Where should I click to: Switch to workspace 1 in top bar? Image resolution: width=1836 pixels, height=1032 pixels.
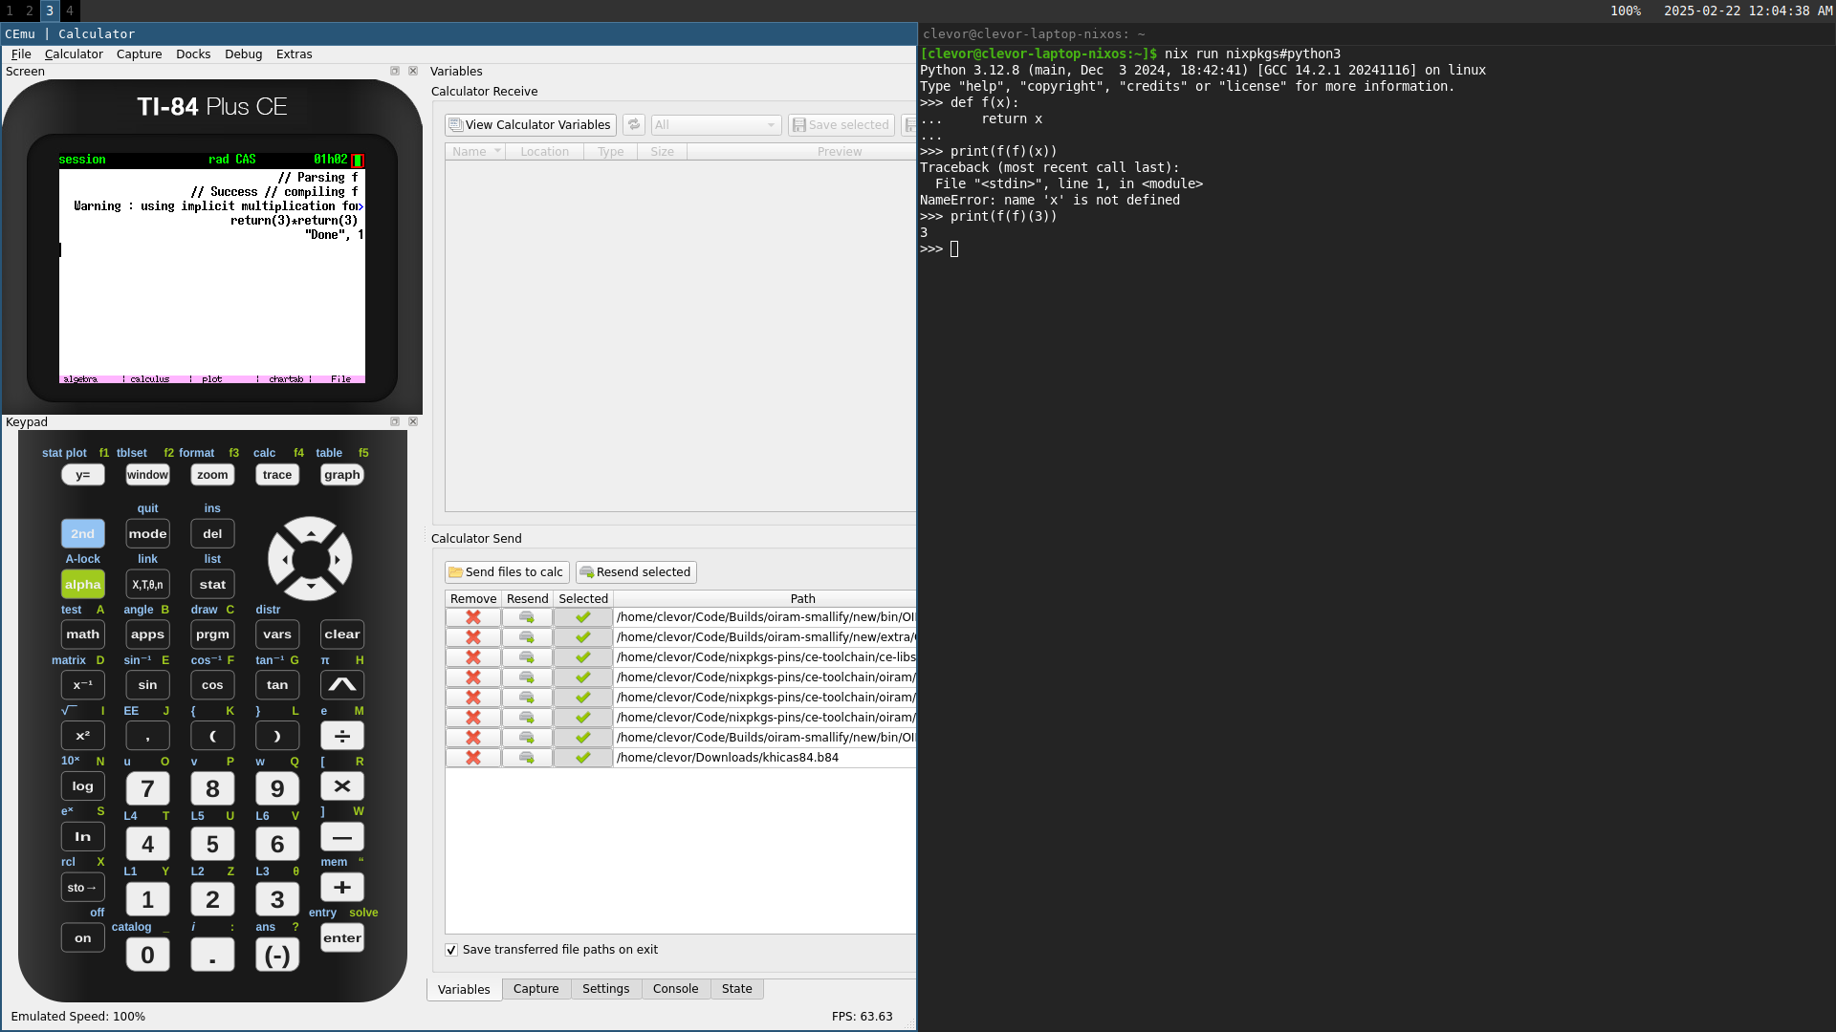(10, 11)
